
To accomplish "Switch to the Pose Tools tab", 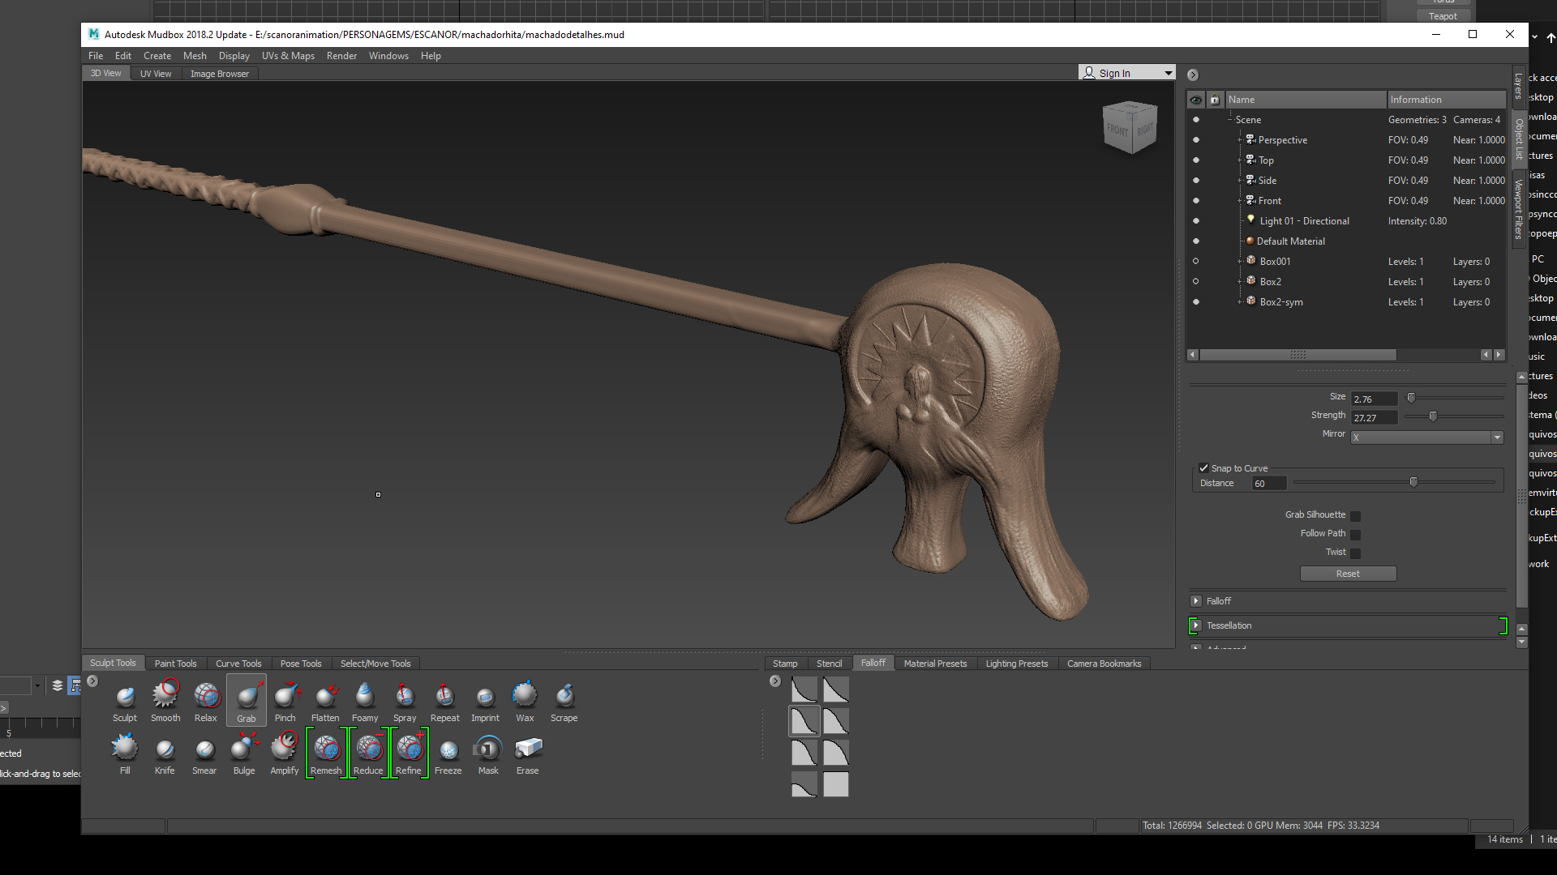I will pos(301,664).
